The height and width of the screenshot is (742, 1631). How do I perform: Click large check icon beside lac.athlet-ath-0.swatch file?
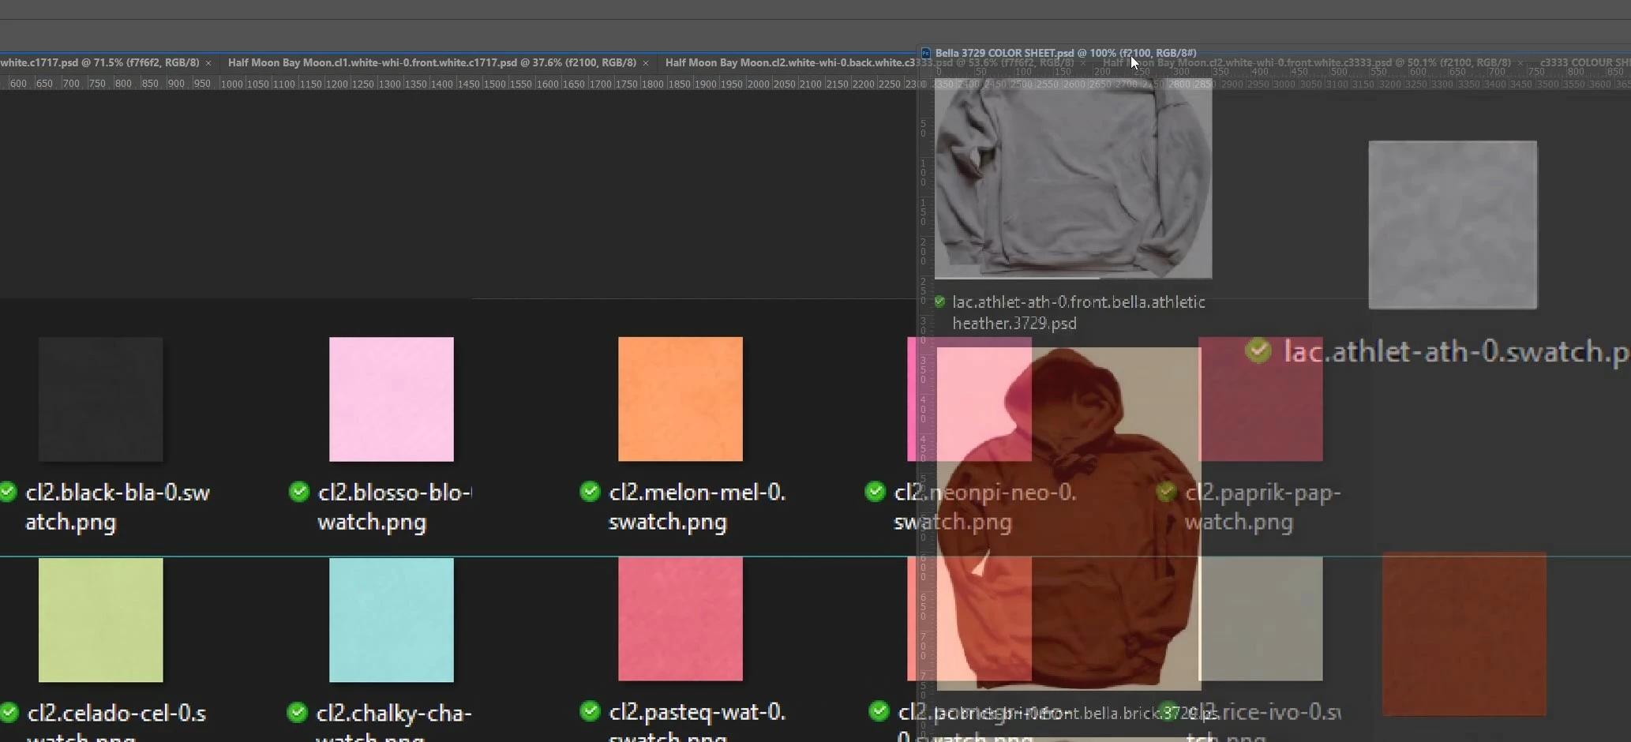point(1258,350)
